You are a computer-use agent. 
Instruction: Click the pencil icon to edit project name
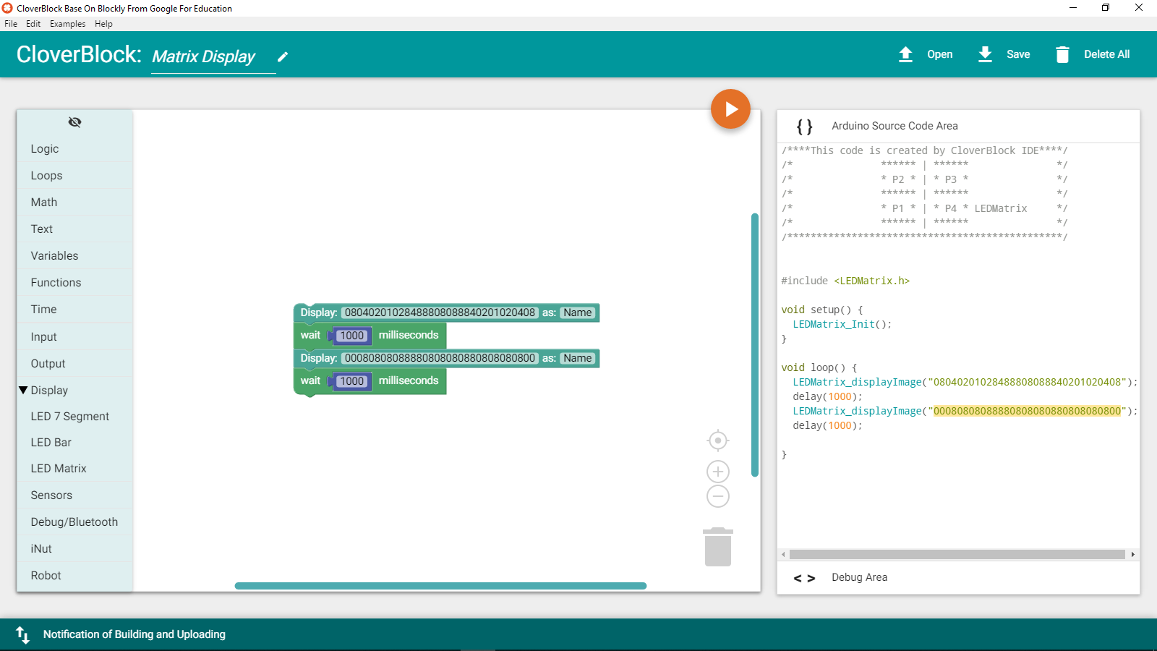point(283,56)
